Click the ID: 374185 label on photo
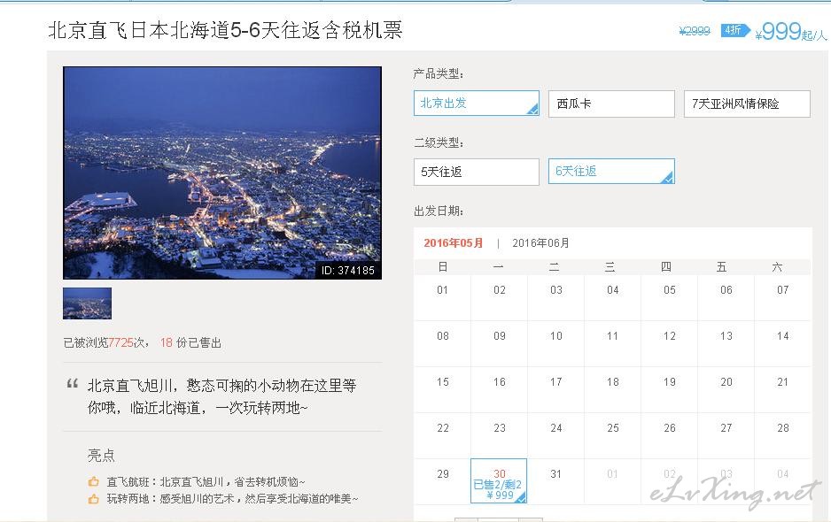 (347, 271)
